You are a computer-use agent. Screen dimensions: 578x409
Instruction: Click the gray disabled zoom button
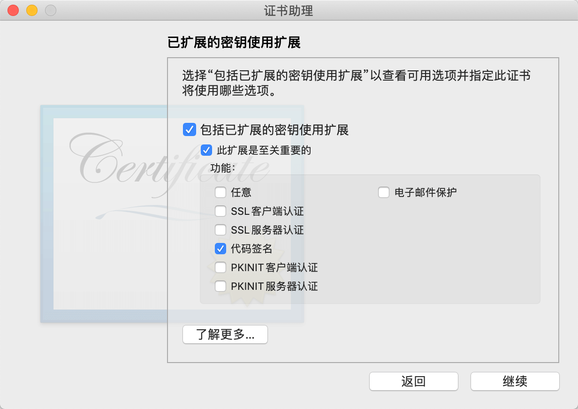(51, 10)
